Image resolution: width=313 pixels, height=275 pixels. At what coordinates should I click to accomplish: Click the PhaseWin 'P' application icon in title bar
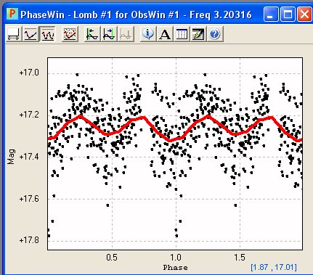click(12, 14)
